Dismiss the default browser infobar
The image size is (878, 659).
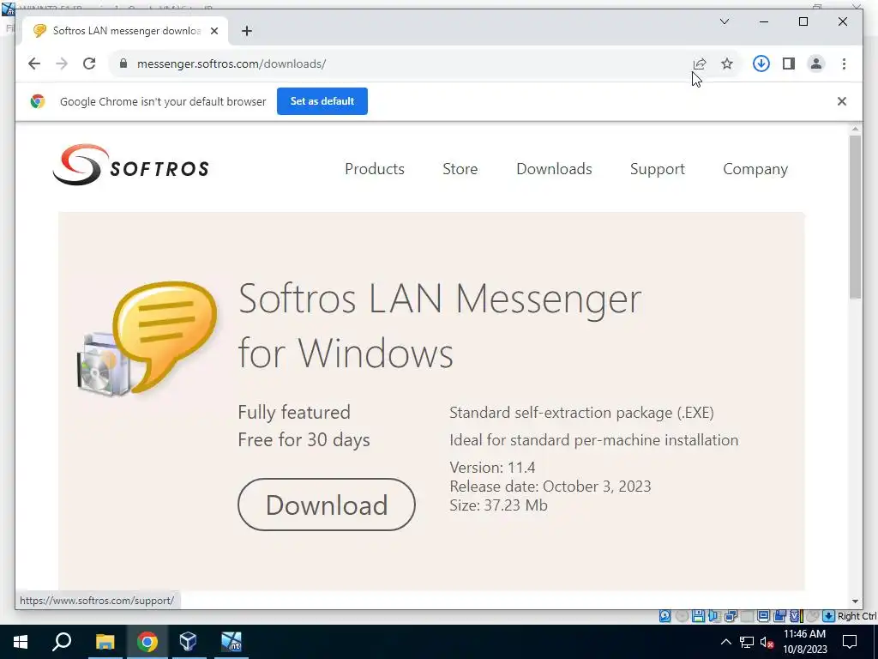click(x=842, y=101)
